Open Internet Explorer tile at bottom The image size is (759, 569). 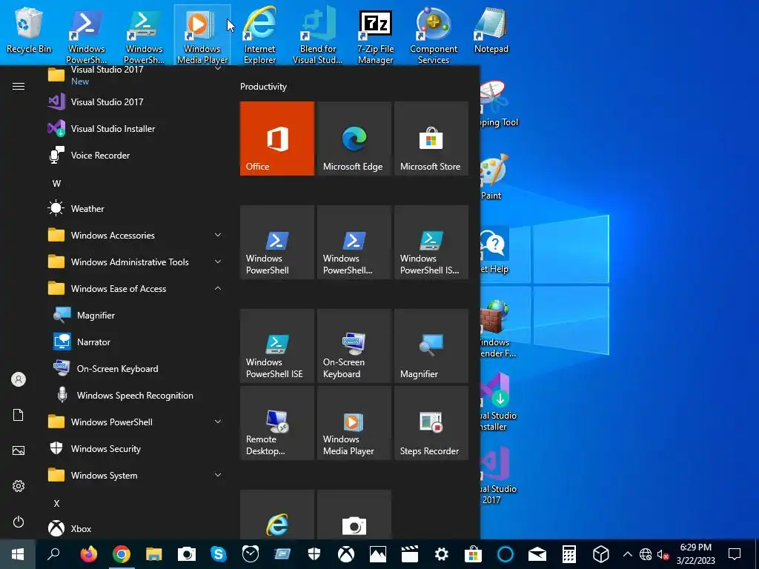(x=277, y=514)
